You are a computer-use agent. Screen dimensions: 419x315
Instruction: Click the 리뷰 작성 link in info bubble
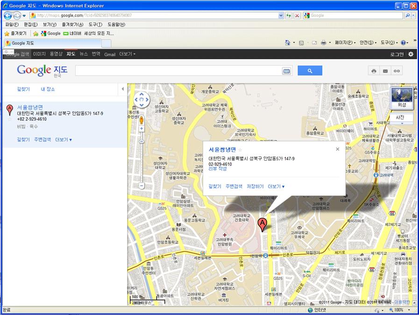coord(218,169)
